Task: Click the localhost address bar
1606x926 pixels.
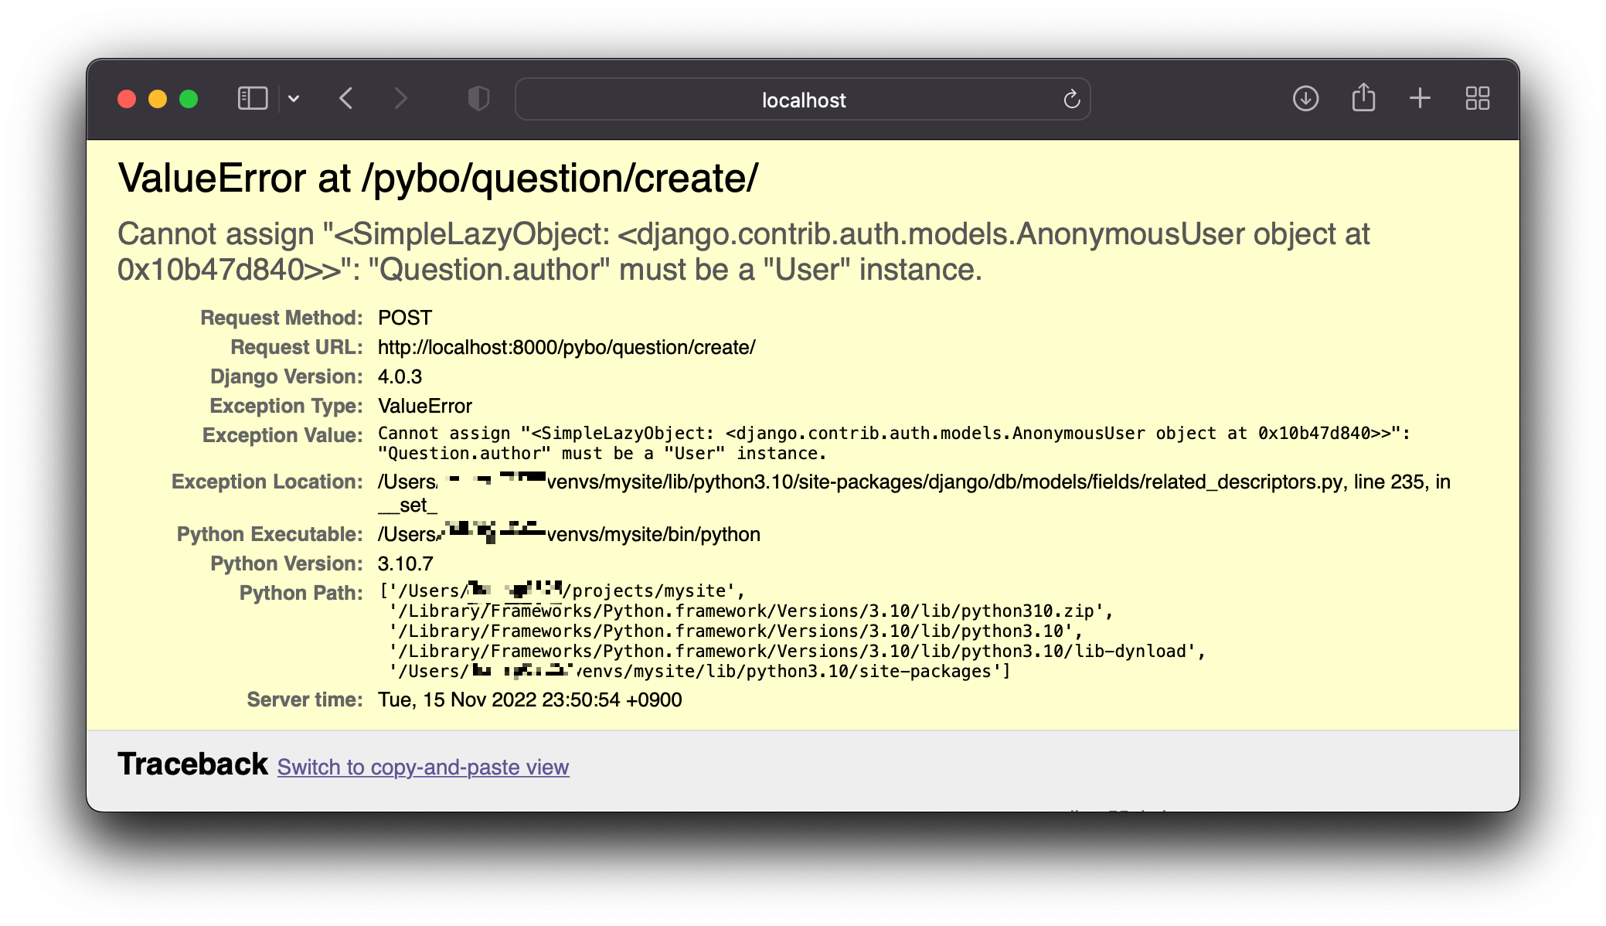Action: [802, 100]
